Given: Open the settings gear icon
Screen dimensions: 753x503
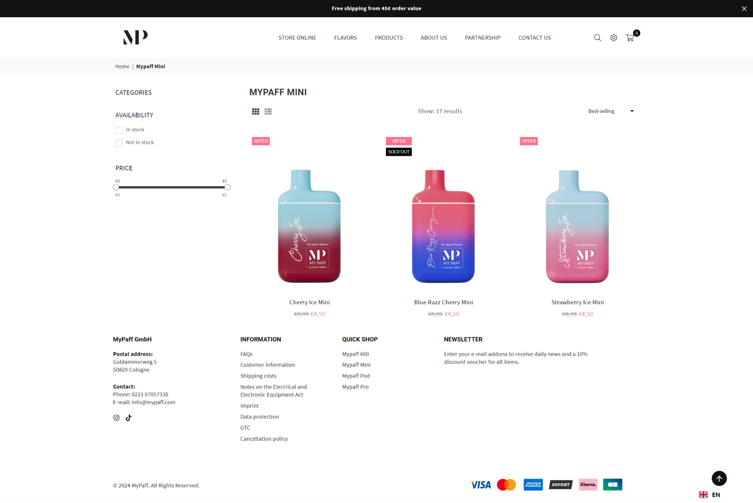Looking at the screenshot, I should coord(614,38).
